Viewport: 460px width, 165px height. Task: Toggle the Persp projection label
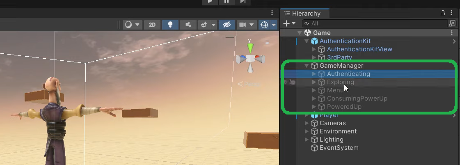click(249, 84)
